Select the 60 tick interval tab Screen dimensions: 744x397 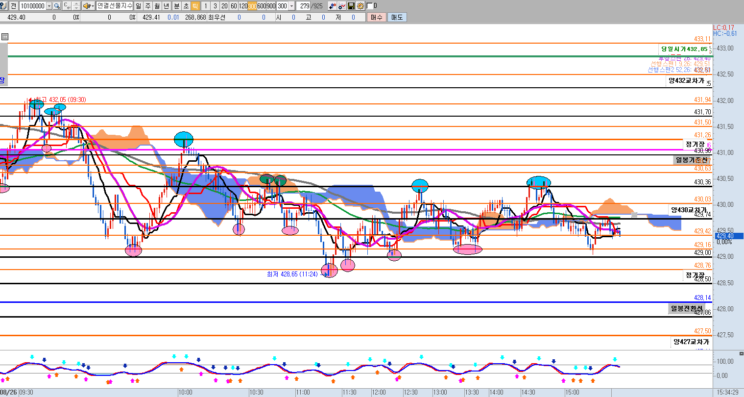234,6
